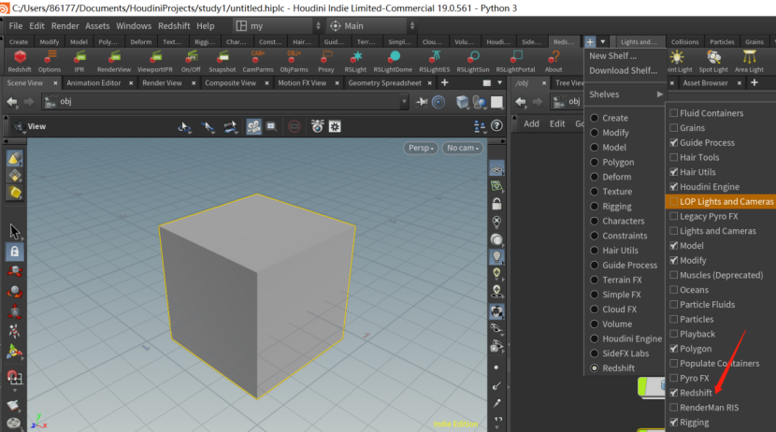The width and height of the screenshot is (776, 432).
Task: Enable LOP Lights and Cameras shelf
Action: point(673,201)
